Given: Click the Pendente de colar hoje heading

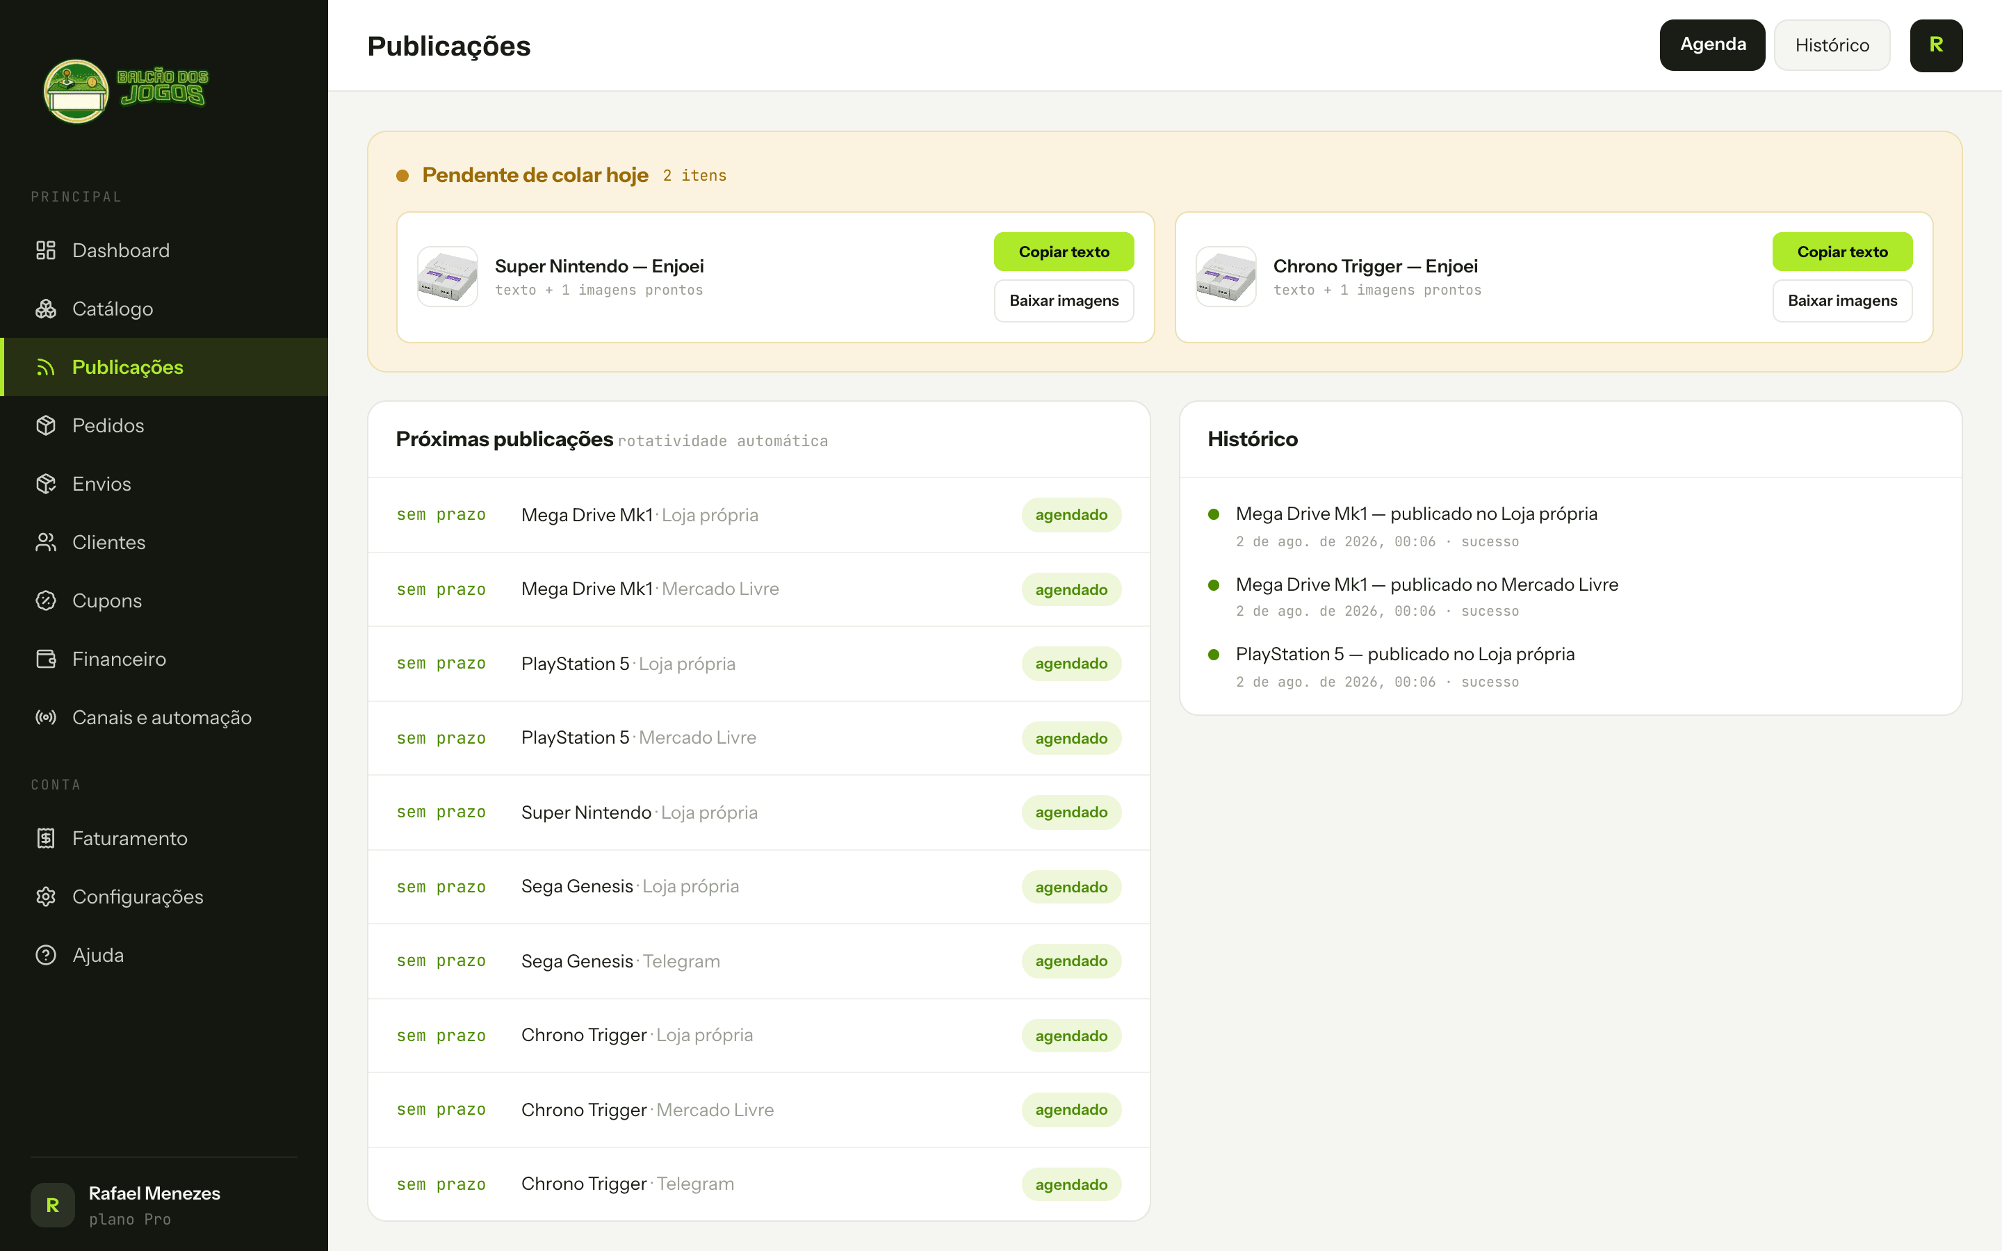Looking at the screenshot, I should point(535,175).
